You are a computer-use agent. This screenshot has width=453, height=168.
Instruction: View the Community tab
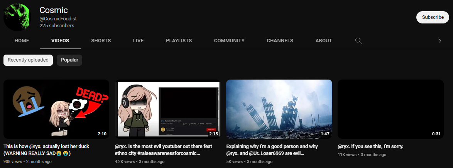(229, 41)
